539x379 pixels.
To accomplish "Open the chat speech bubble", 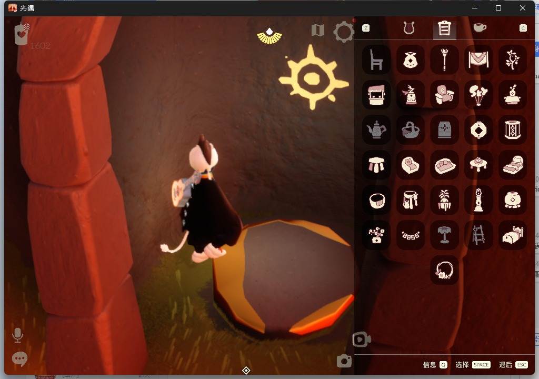I will coord(19,358).
